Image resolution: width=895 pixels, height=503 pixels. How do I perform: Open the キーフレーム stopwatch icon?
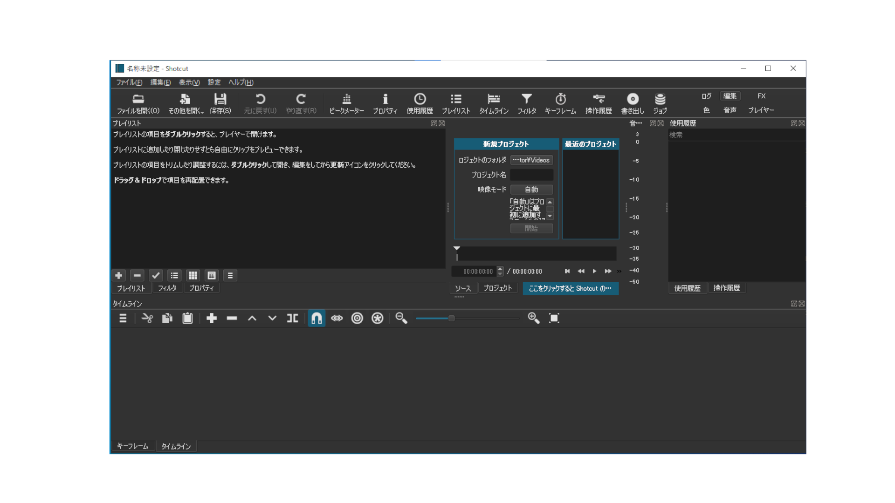point(560,103)
